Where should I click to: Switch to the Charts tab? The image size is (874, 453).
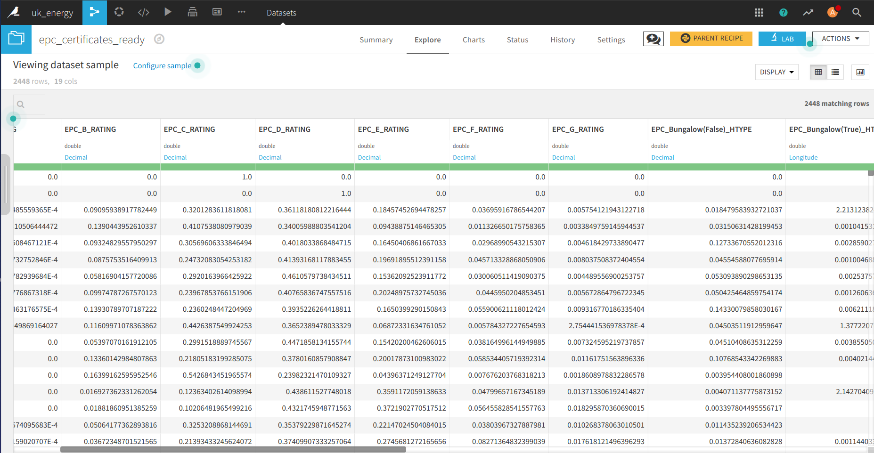474,40
